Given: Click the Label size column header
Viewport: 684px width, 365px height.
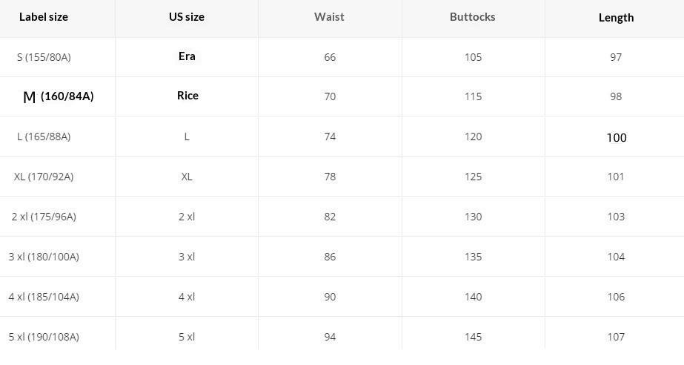Looking at the screenshot, I should (44, 17).
